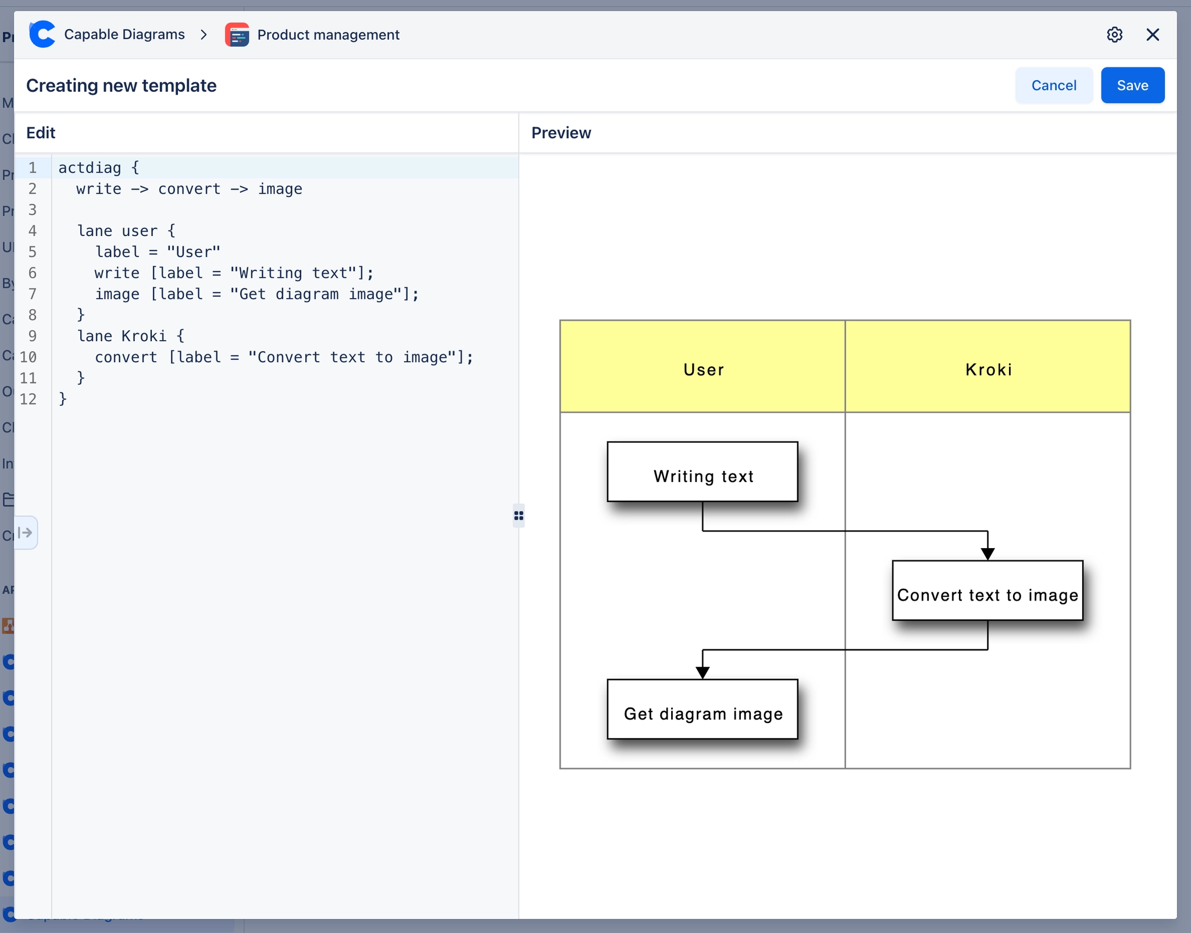Click the Capable Diagrams blue C logo
This screenshot has width=1191, height=933.
click(x=41, y=34)
